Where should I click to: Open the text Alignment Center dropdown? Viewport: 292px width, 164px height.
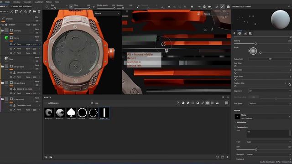(269, 154)
